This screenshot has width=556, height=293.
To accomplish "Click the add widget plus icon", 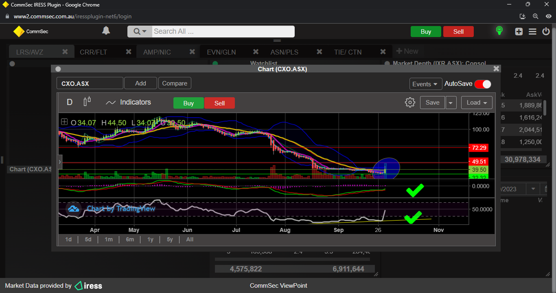I will coord(519,31).
